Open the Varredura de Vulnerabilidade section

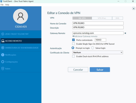coord(21,48)
